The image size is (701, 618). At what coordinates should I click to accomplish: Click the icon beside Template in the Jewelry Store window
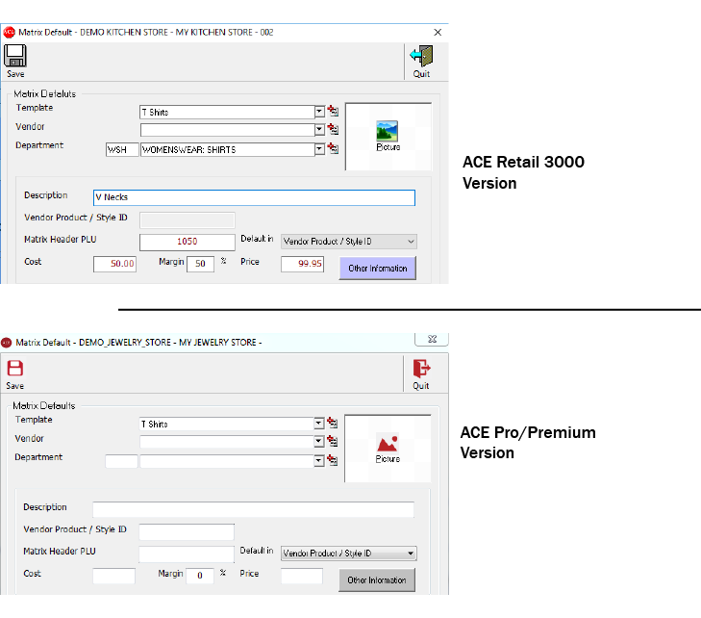(x=332, y=423)
